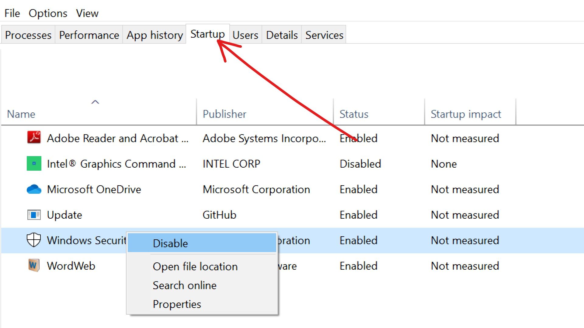The width and height of the screenshot is (584, 328).
Task: Click the Windows Security shield icon
Action: pos(34,240)
